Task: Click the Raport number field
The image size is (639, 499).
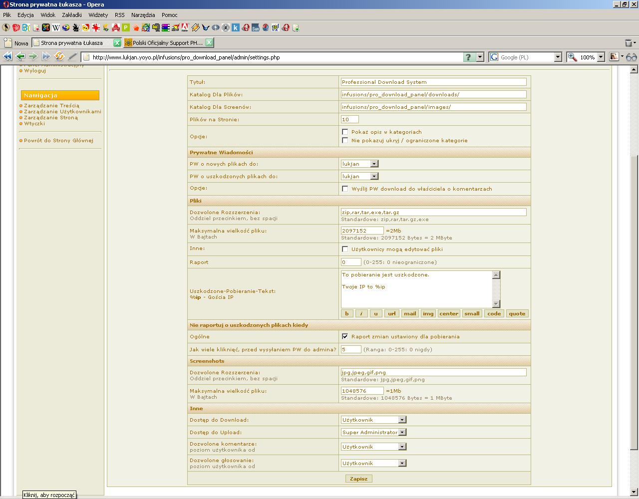Action: pos(351,262)
